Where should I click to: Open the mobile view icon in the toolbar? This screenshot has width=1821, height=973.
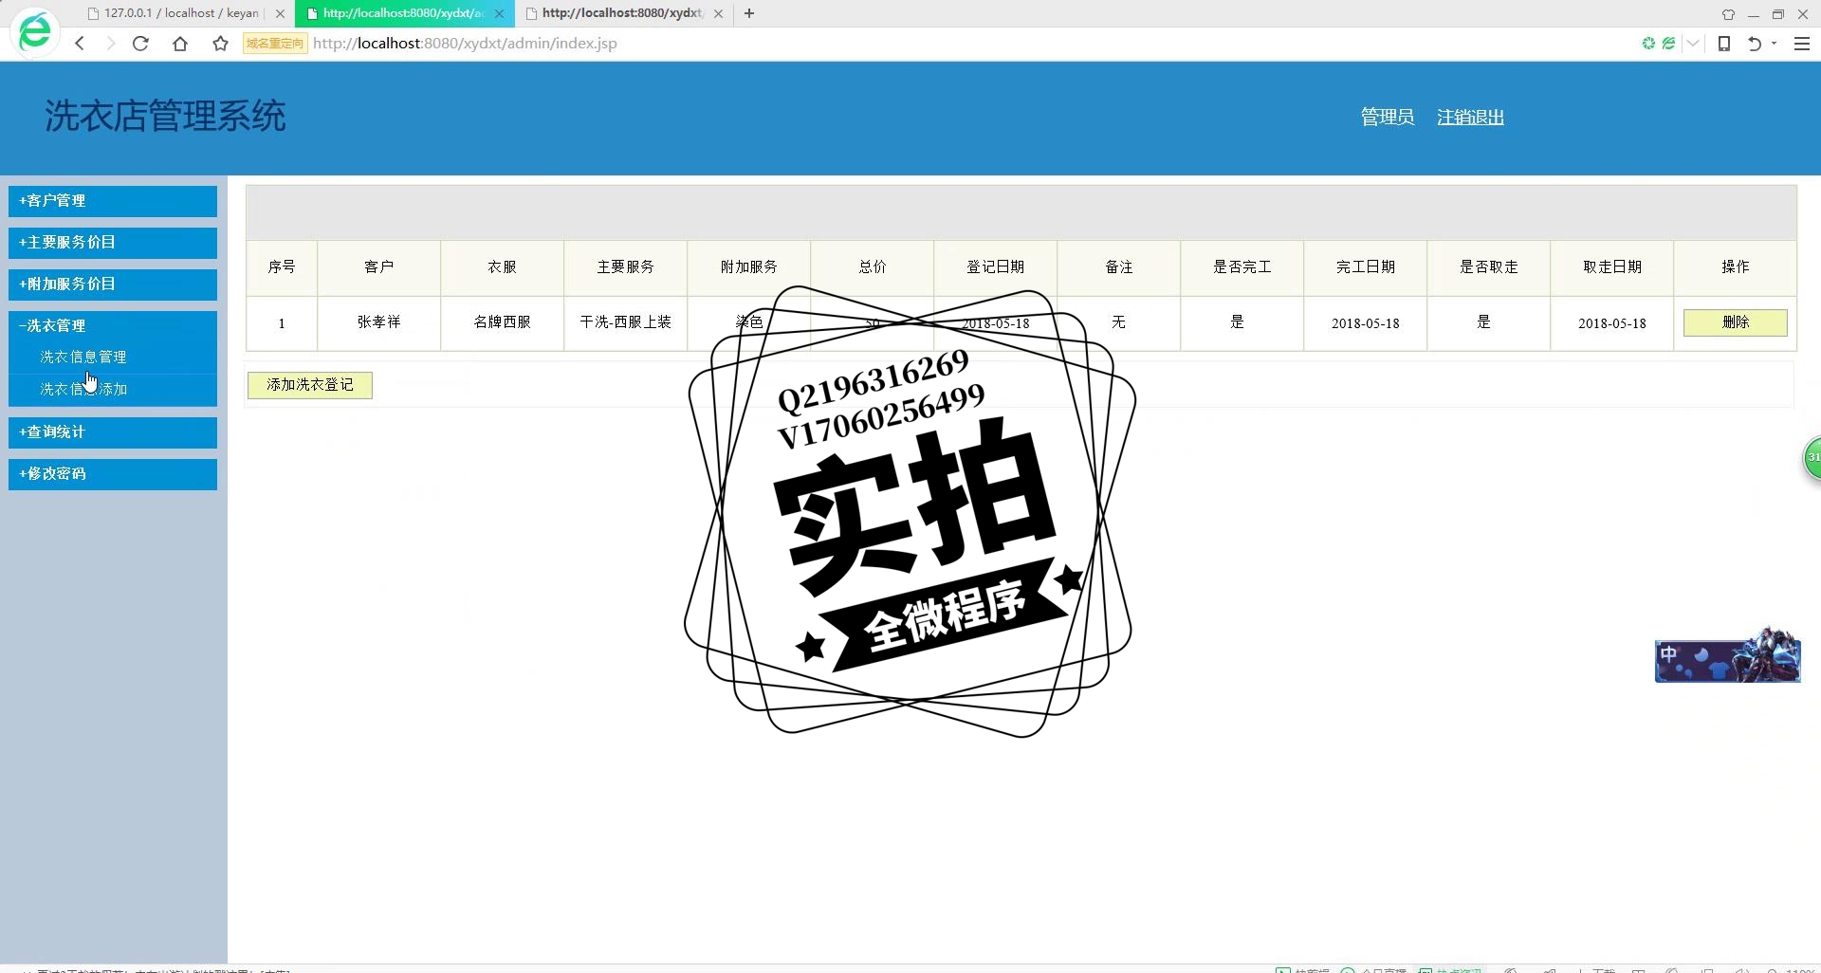point(1724,44)
